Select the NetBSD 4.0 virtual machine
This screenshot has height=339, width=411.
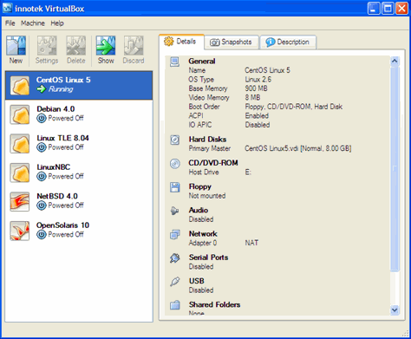(x=79, y=202)
